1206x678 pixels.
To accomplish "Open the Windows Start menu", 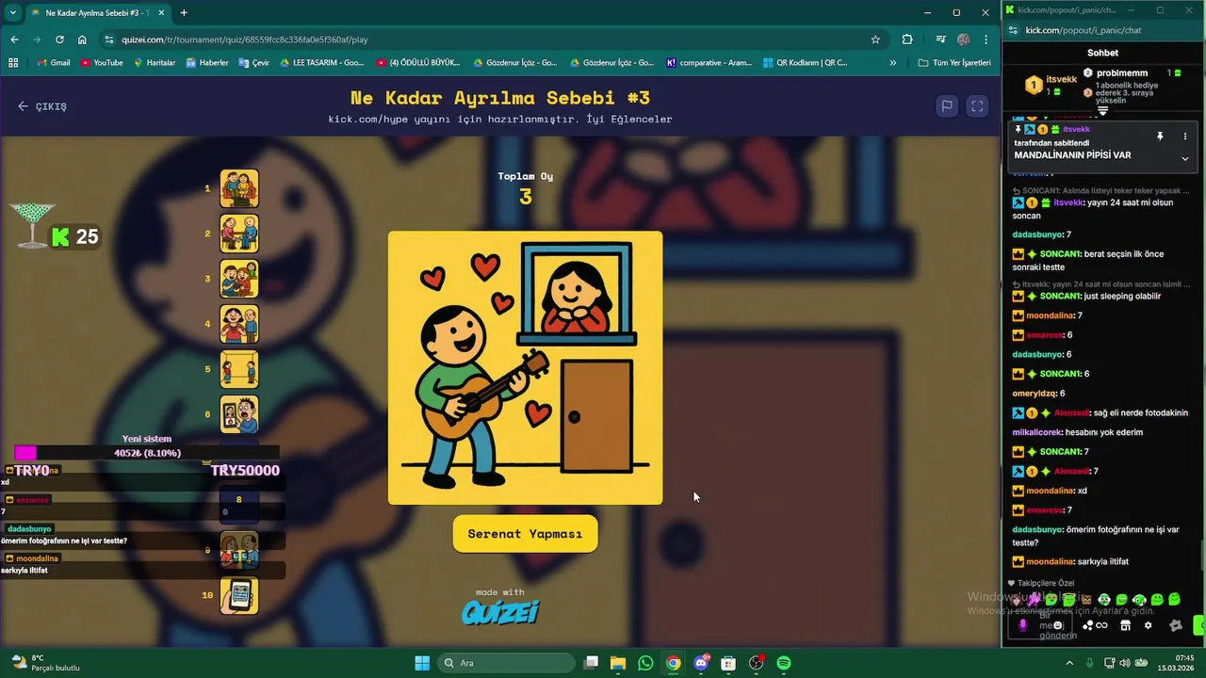I will pos(422,663).
